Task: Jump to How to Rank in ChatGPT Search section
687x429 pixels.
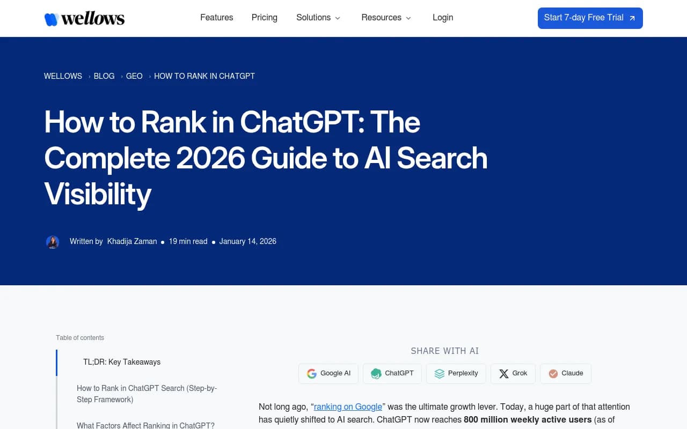Action: point(147,394)
